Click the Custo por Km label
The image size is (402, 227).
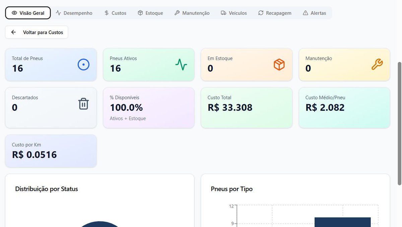click(x=26, y=145)
